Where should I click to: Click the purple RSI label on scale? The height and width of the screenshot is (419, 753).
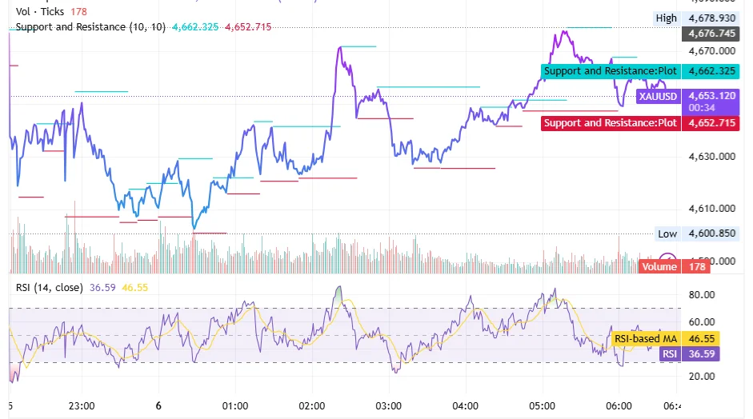coord(669,353)
